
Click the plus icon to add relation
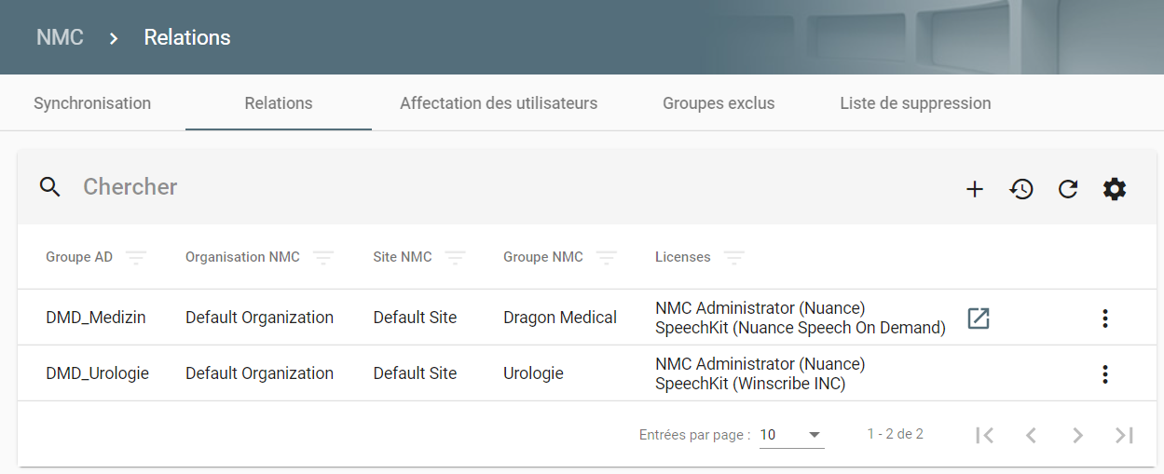coord(975,189)
